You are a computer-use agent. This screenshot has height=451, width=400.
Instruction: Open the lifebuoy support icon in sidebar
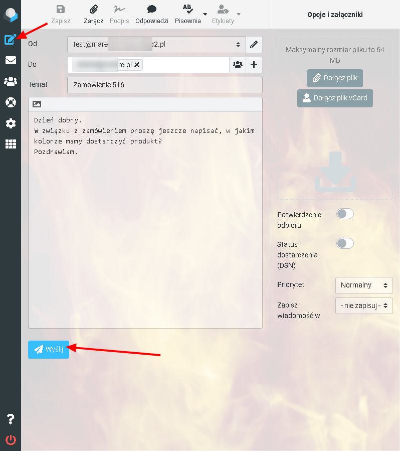pyautogui.click(x=11, y=102)
